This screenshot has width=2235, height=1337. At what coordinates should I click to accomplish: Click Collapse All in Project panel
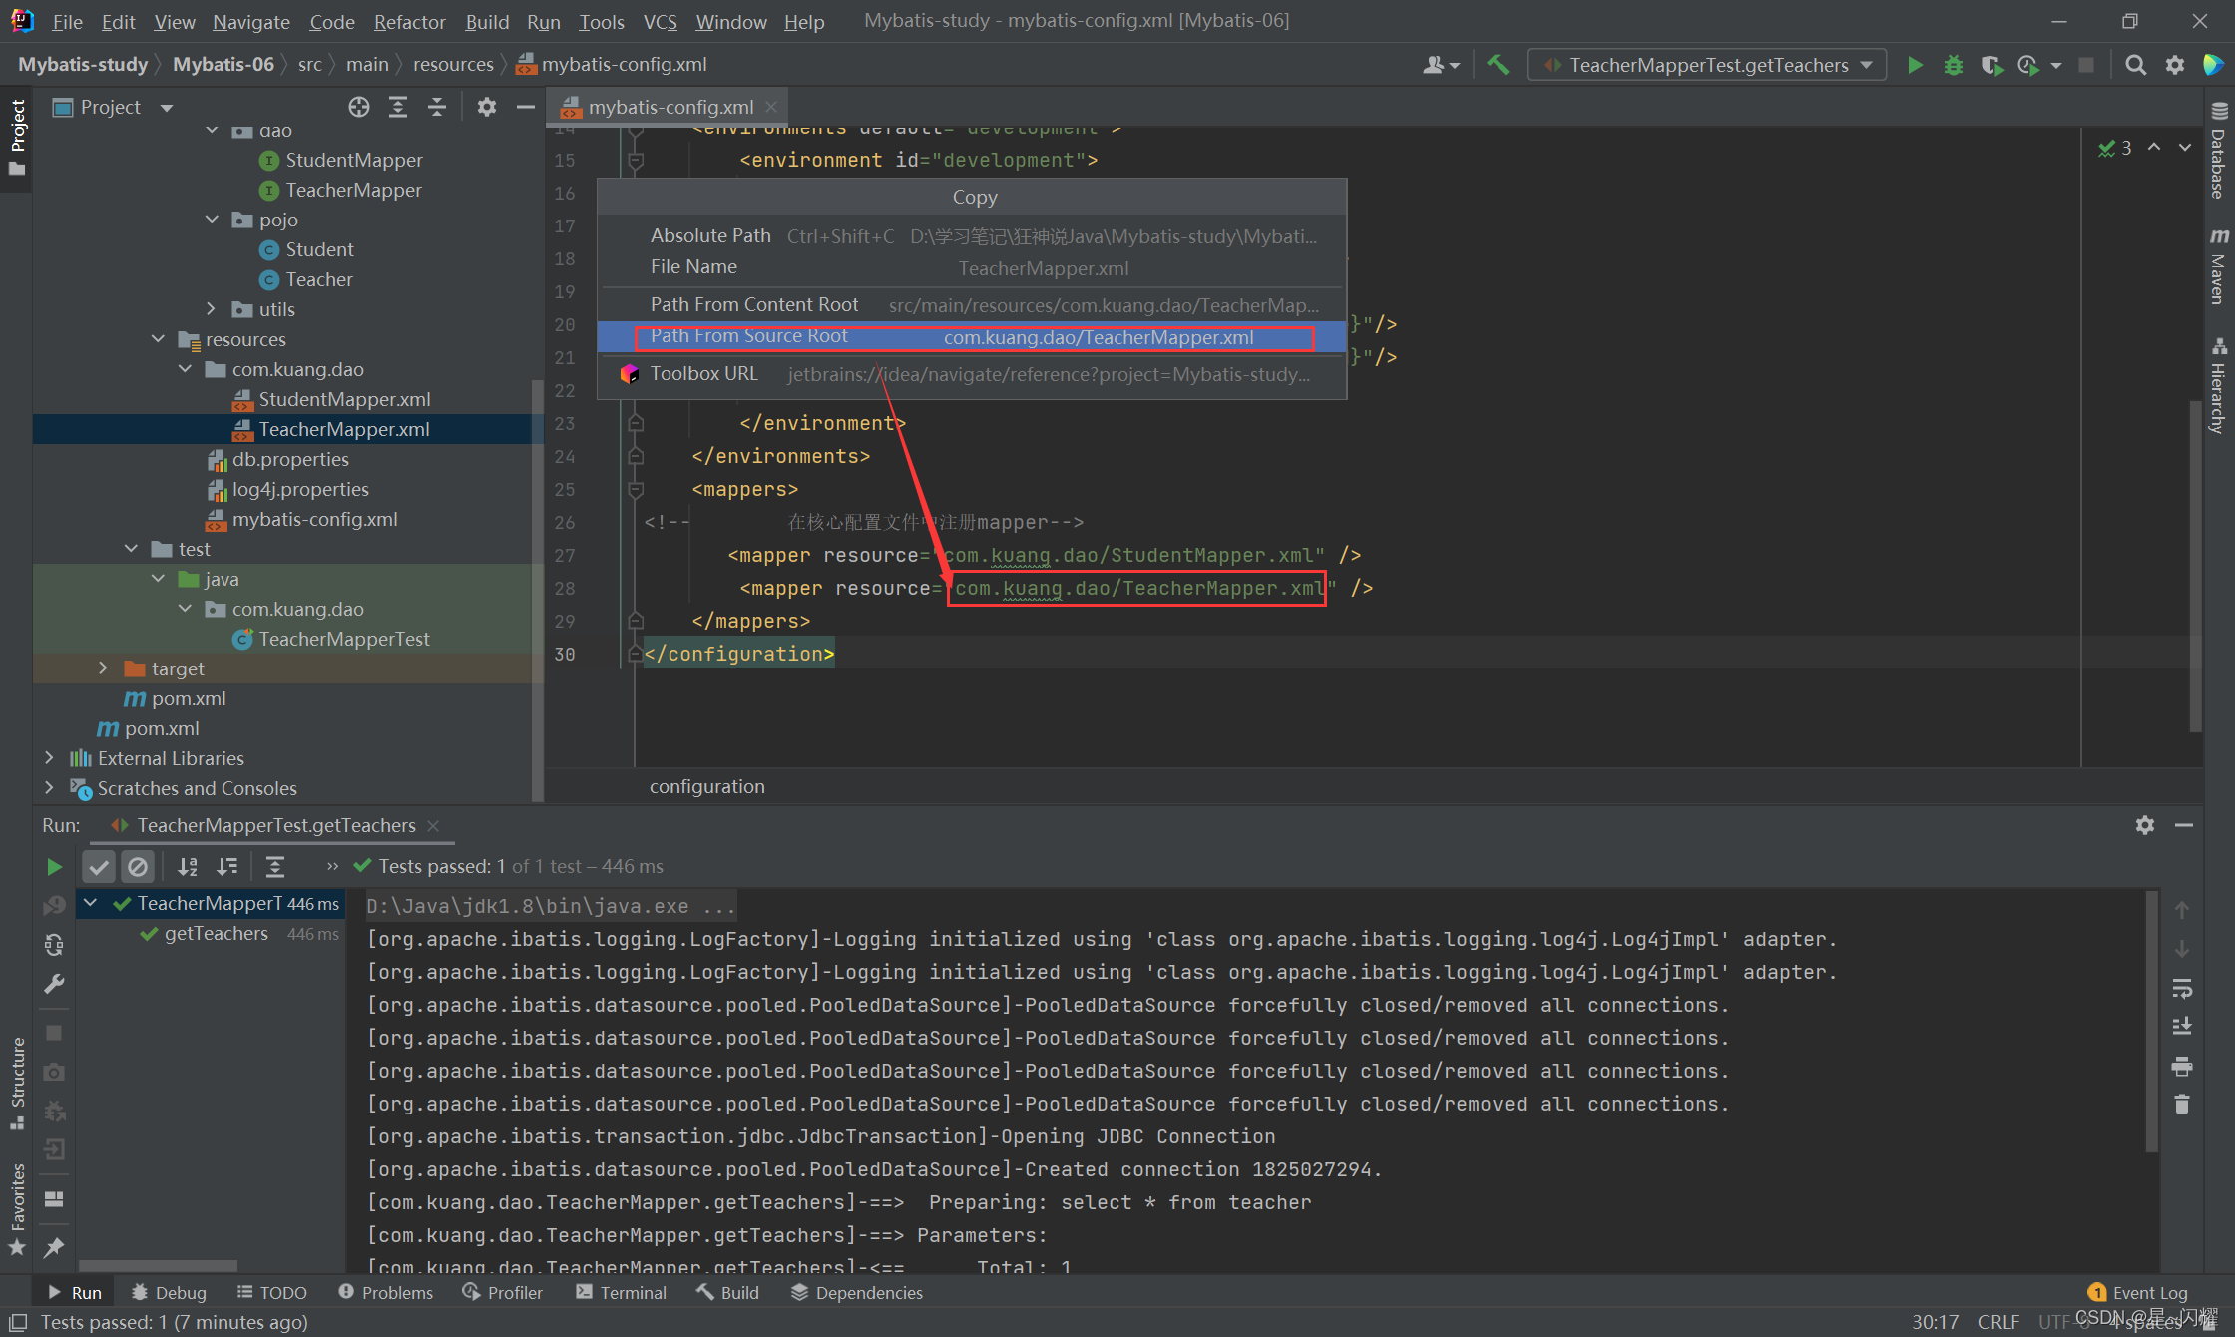pyautogui.click(x=437, y=107)
